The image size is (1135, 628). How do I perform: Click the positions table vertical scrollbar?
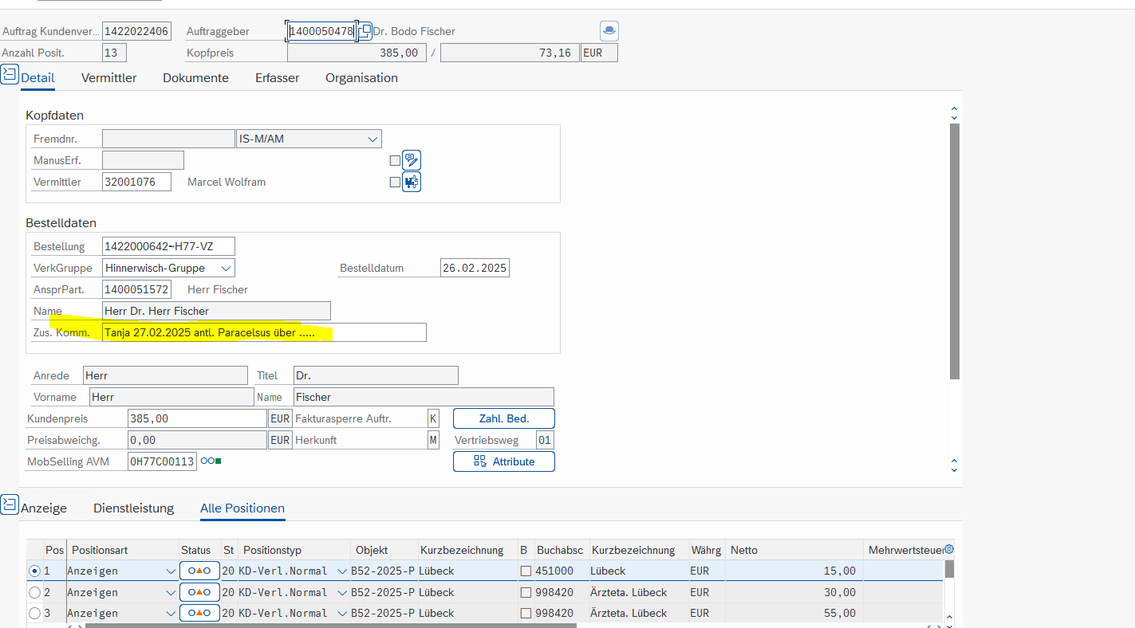pos(949,569)
